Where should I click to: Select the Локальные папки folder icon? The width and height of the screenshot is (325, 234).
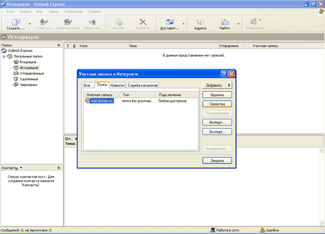pos(10,56)
